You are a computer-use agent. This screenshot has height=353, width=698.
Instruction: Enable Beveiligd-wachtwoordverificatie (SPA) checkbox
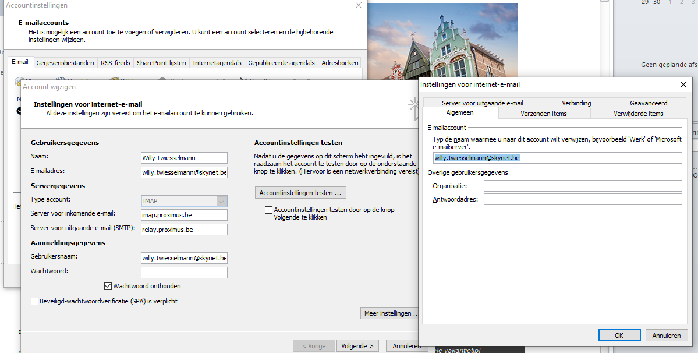pos(34,301)
